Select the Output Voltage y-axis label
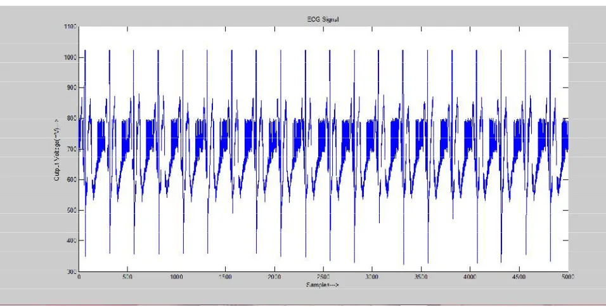The image size is (606, 307). (x=57, y=149)
